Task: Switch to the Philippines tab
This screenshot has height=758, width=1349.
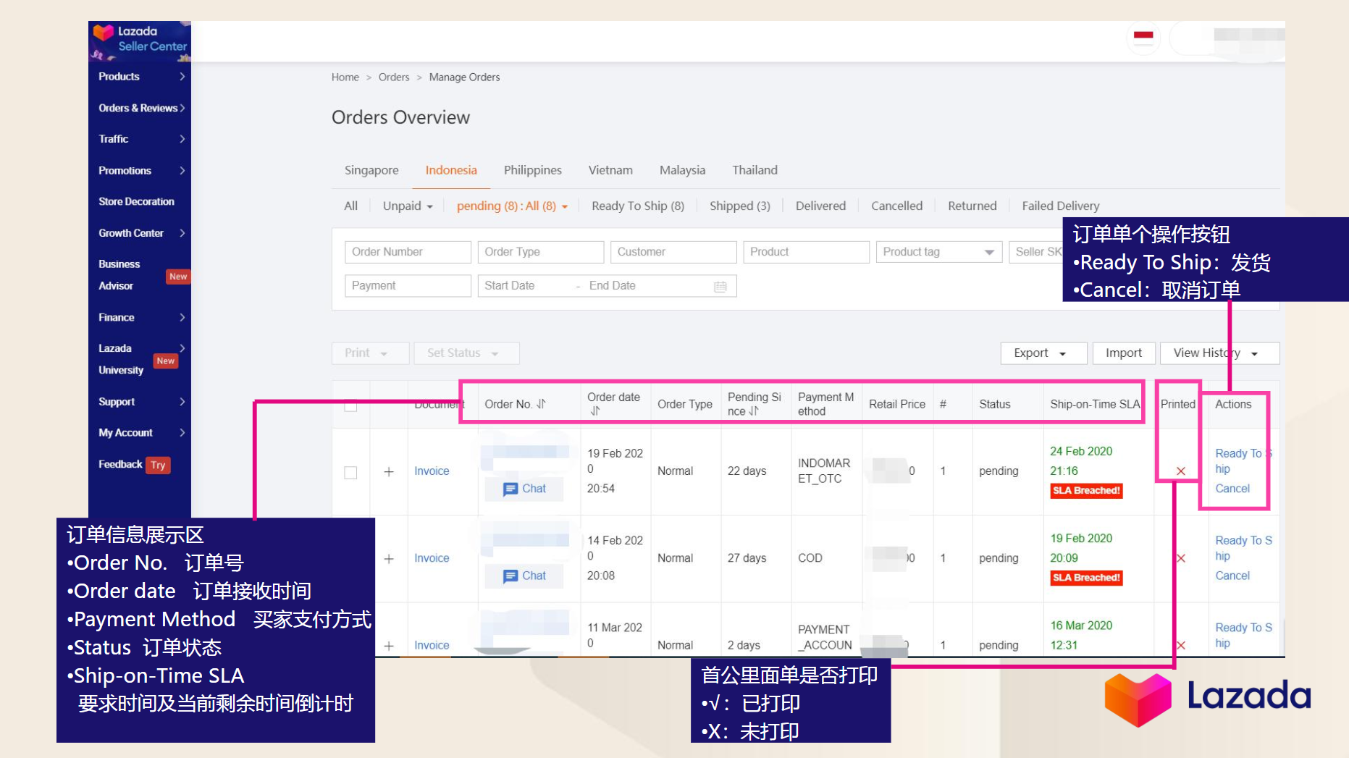Action: 532,170
